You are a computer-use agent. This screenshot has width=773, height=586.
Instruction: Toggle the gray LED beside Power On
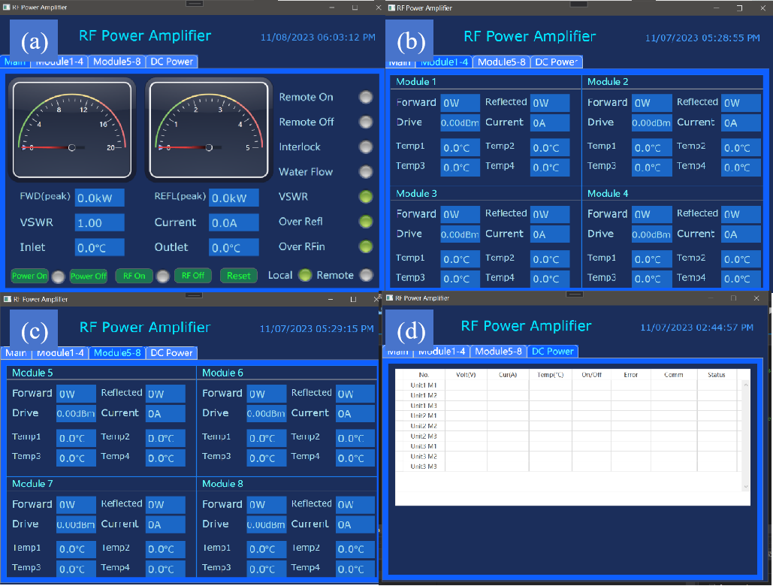[59, 276]
